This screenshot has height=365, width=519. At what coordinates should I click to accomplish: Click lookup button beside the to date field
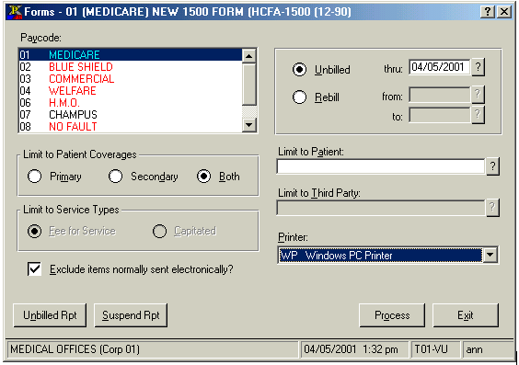click(x=478, y=115)
